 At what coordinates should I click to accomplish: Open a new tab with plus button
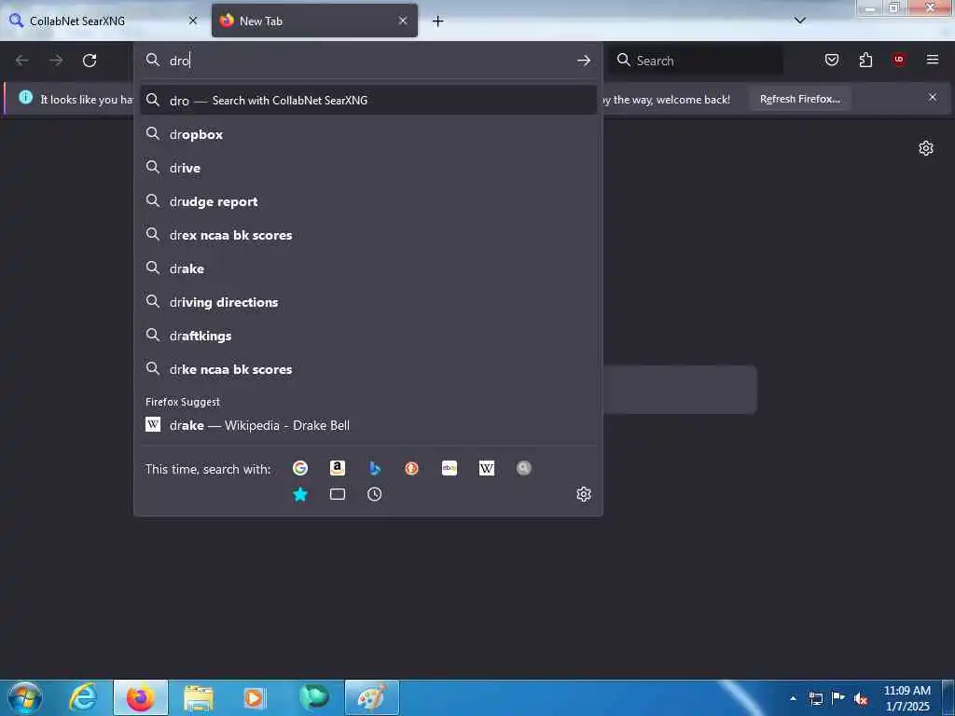438,21
